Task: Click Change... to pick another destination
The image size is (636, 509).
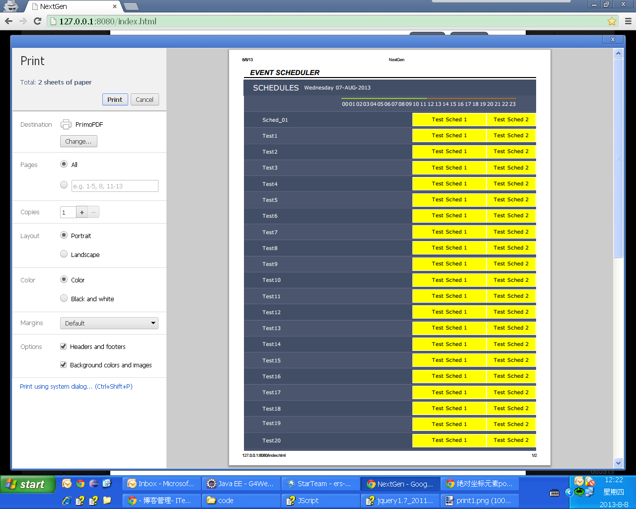Action: click(79, 141)
